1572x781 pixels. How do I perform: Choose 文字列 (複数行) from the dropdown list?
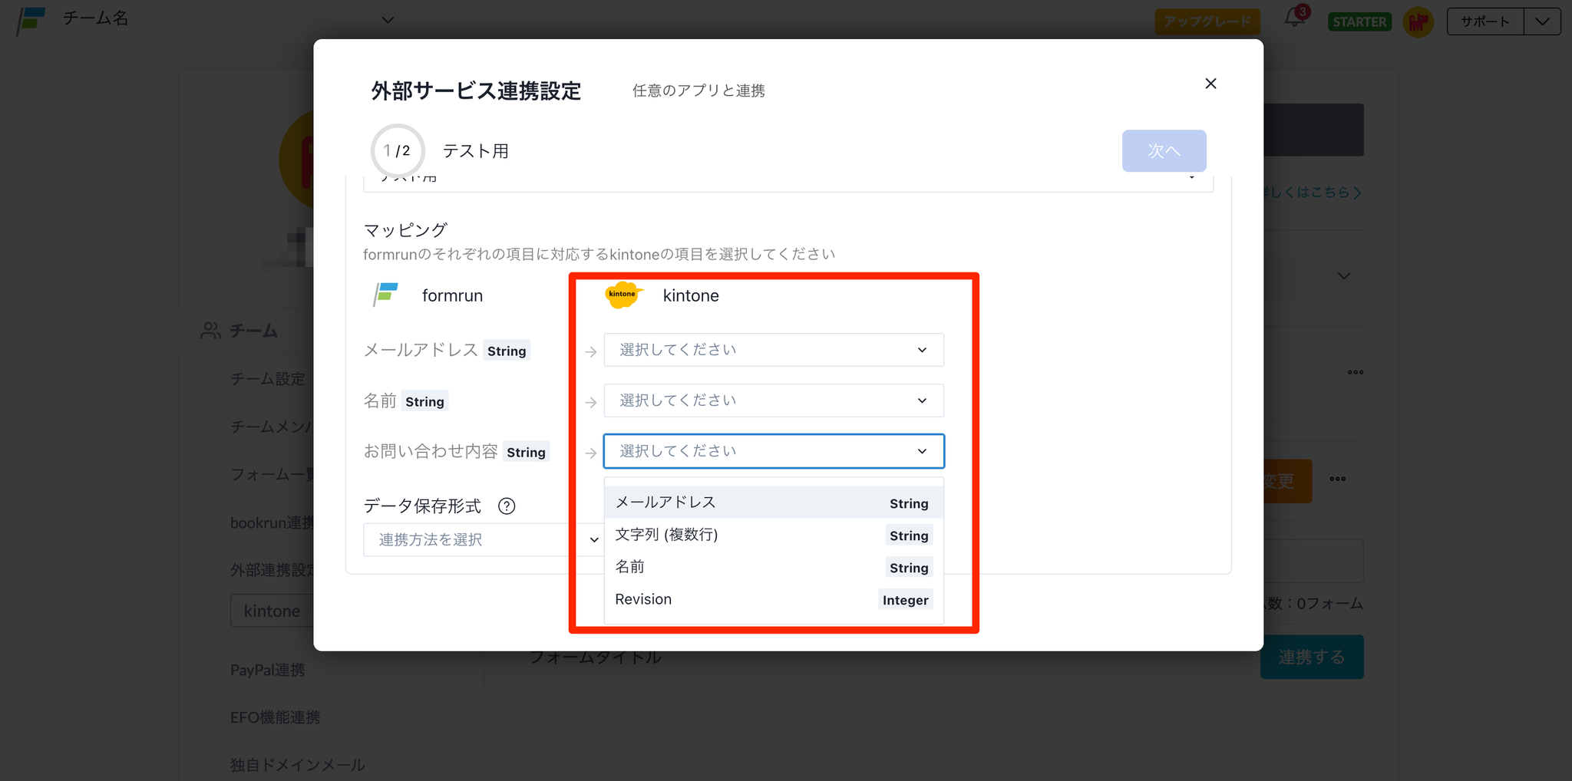tap(773, 535)
